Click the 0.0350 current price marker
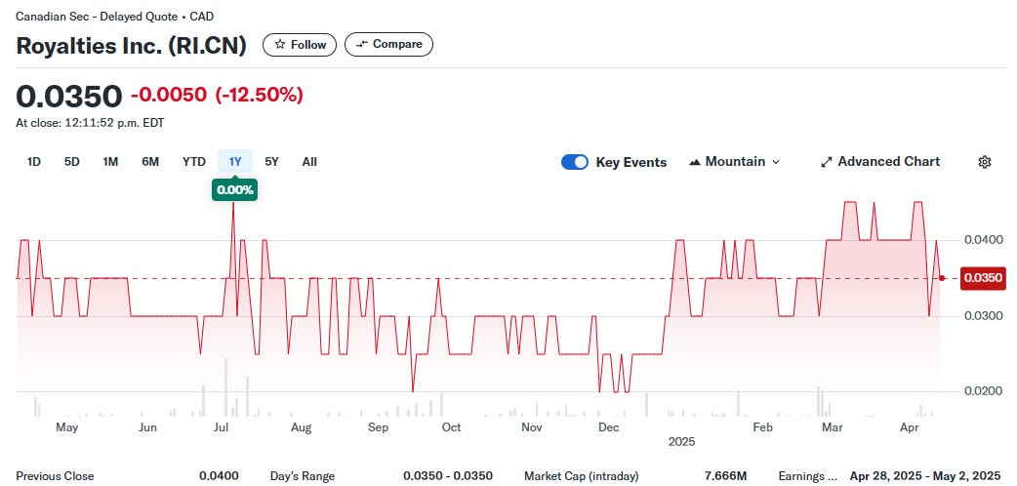 983,278
